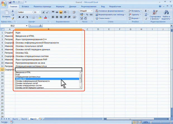
Task: Decrease font size with small A
Action: (x=47, y=12)
